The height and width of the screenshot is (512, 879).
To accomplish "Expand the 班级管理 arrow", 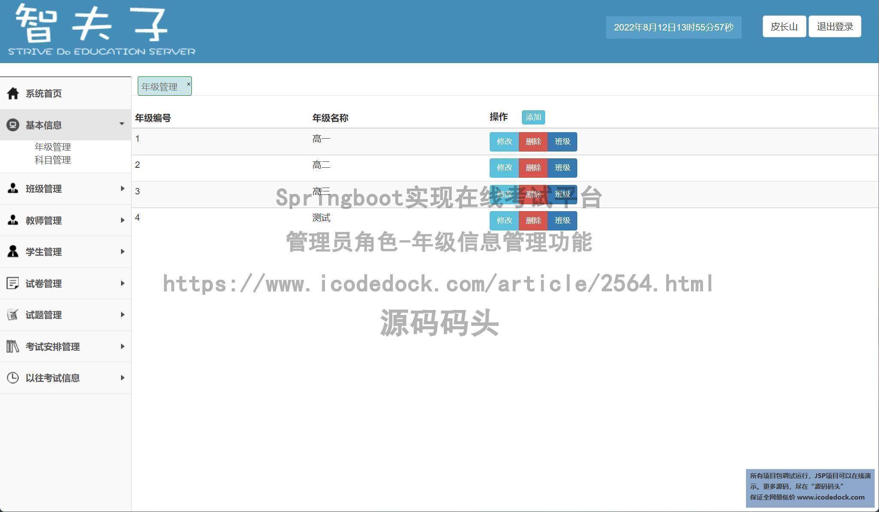I will pyautogui.click(x=122, y=188).
